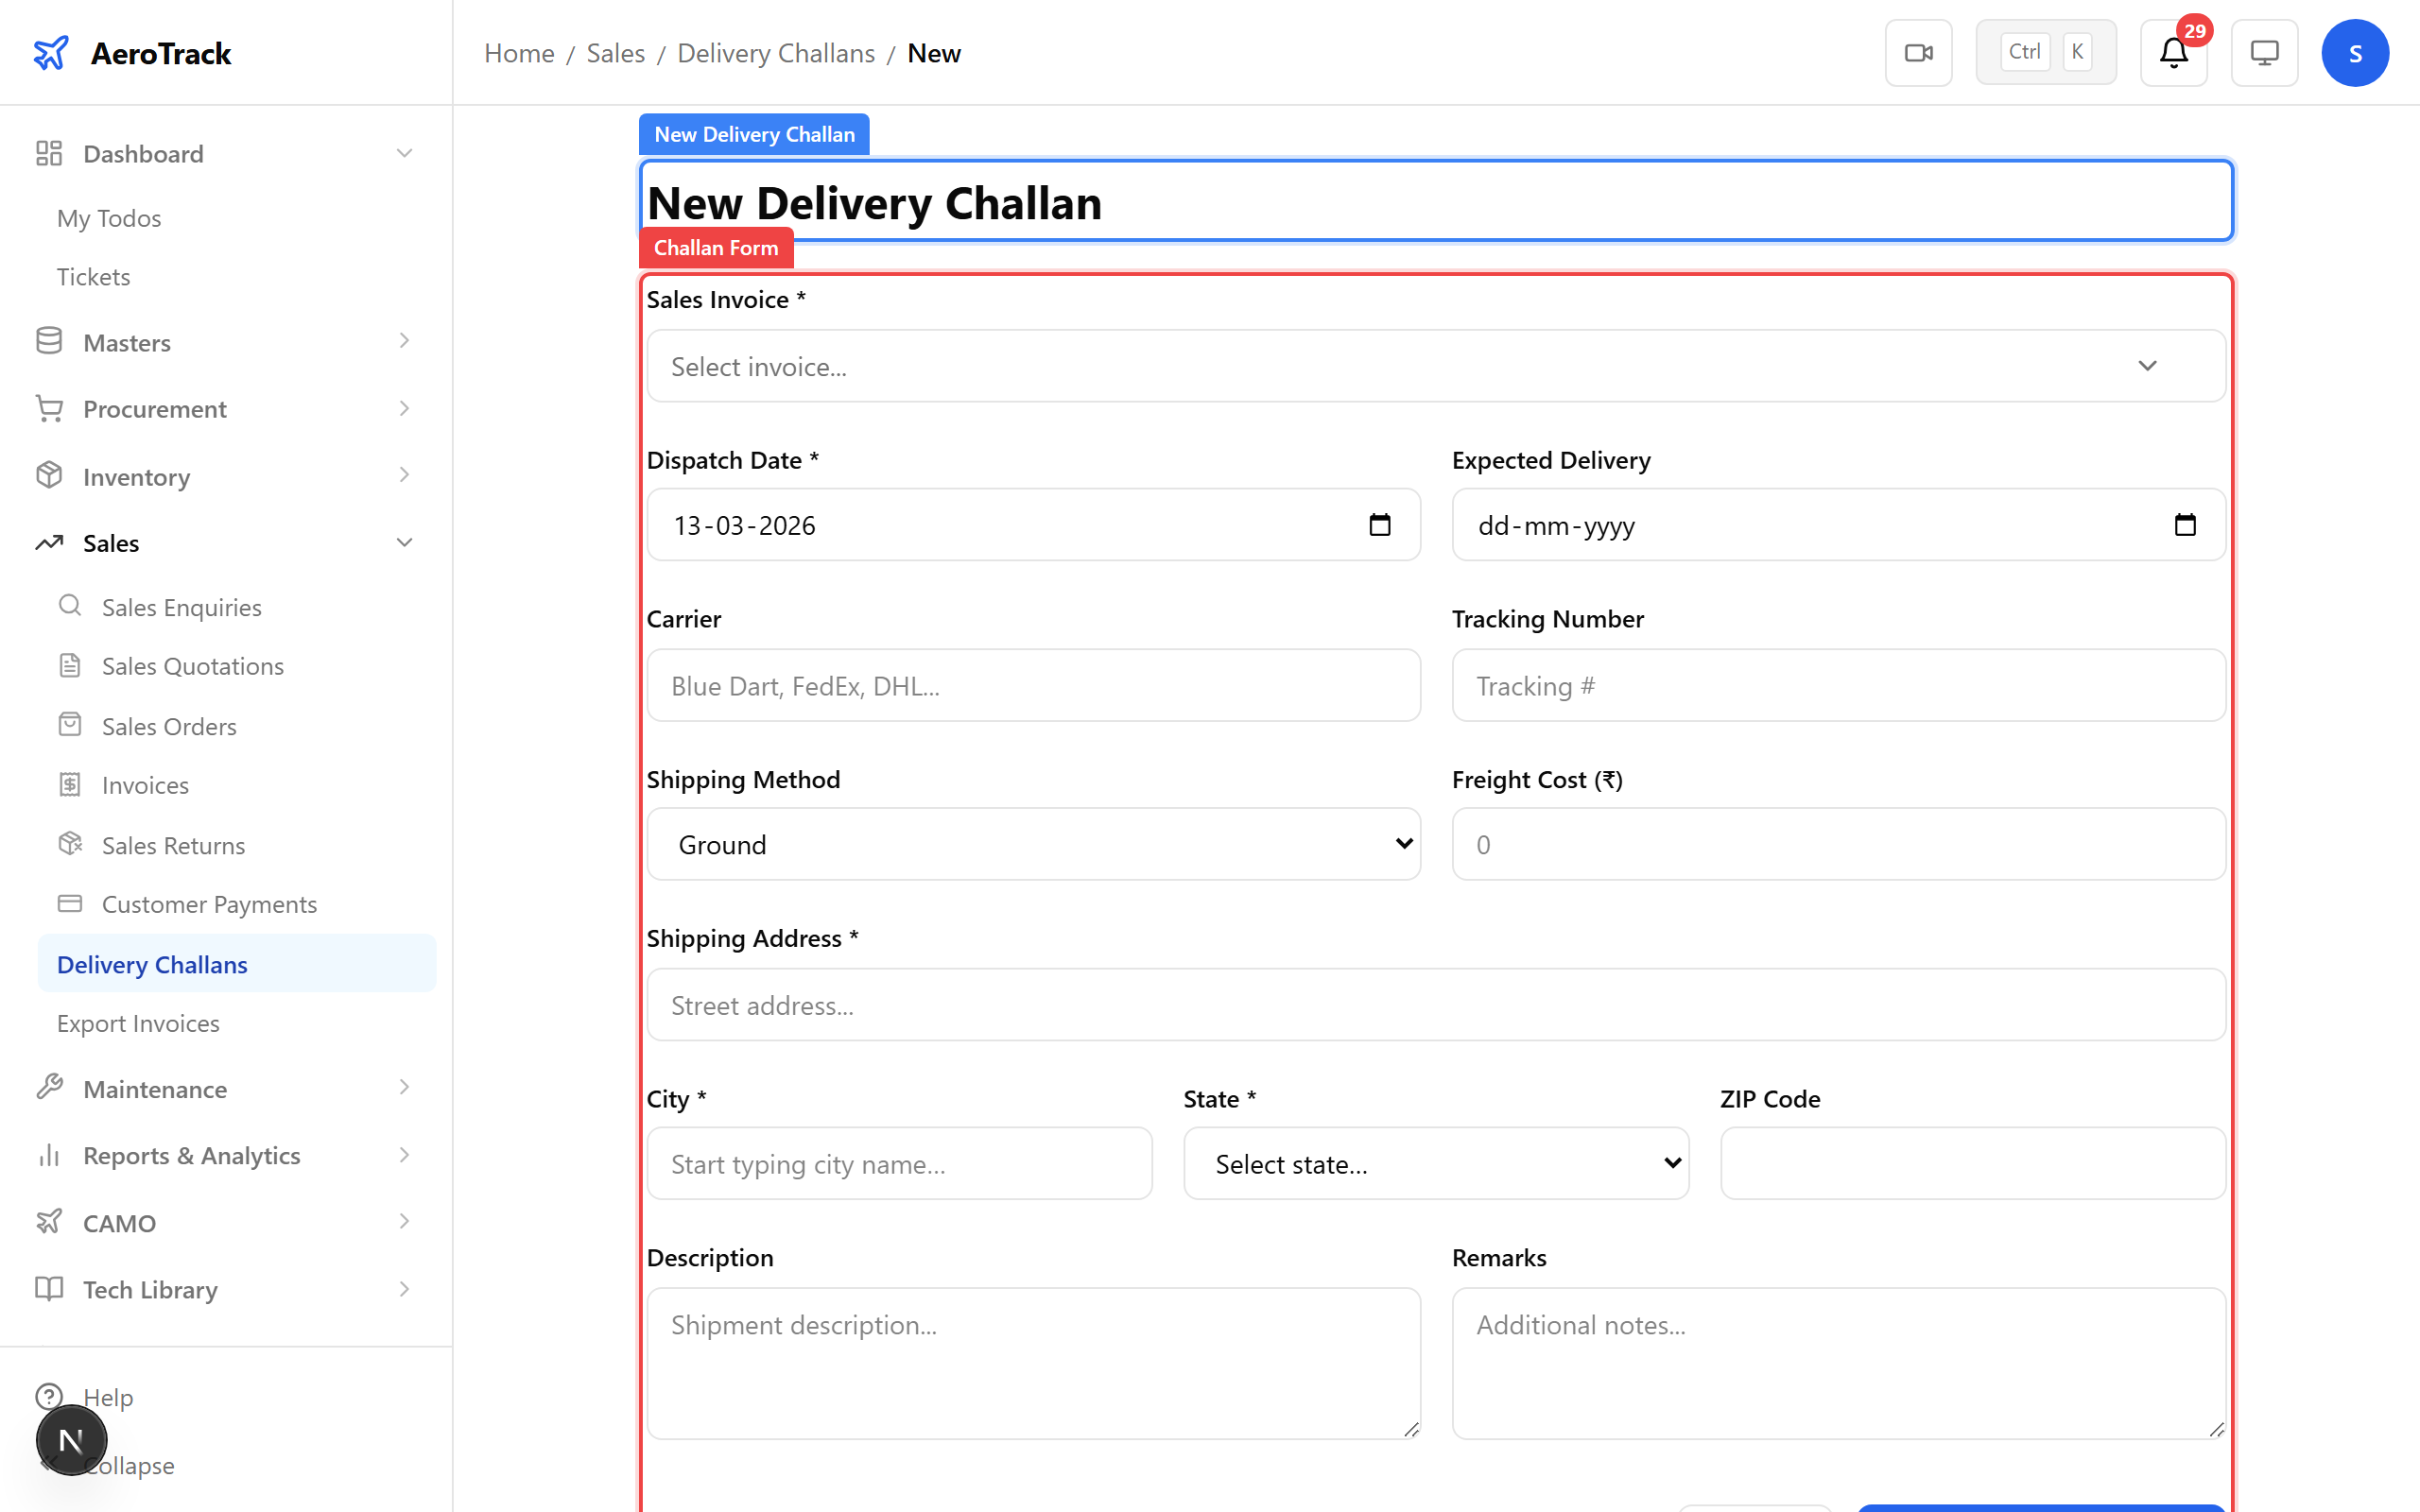Open the Select state dropdown
The image size is (2420, 1512).
pyautogui.click(x=1435, y=1163)
